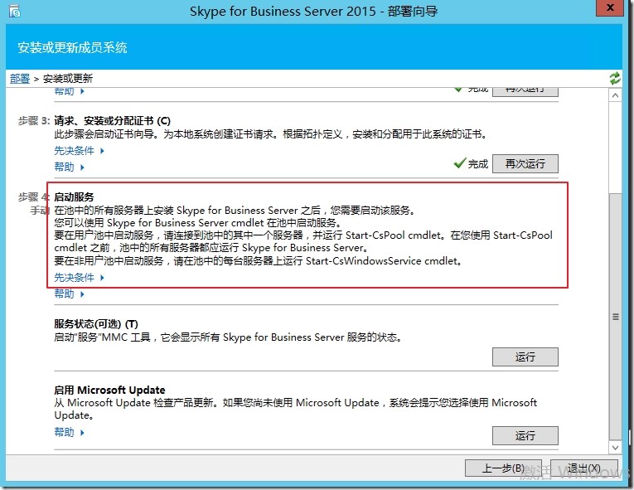Click the 退出(X) button
The width and height of the screenshot is (634, 490).
(584, 468)
